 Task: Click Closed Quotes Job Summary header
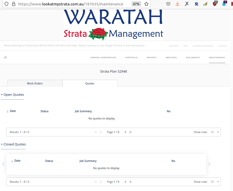click(88, 161)
